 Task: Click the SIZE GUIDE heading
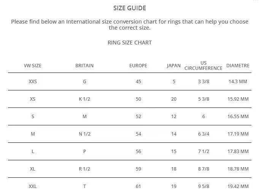pos(129,8)
